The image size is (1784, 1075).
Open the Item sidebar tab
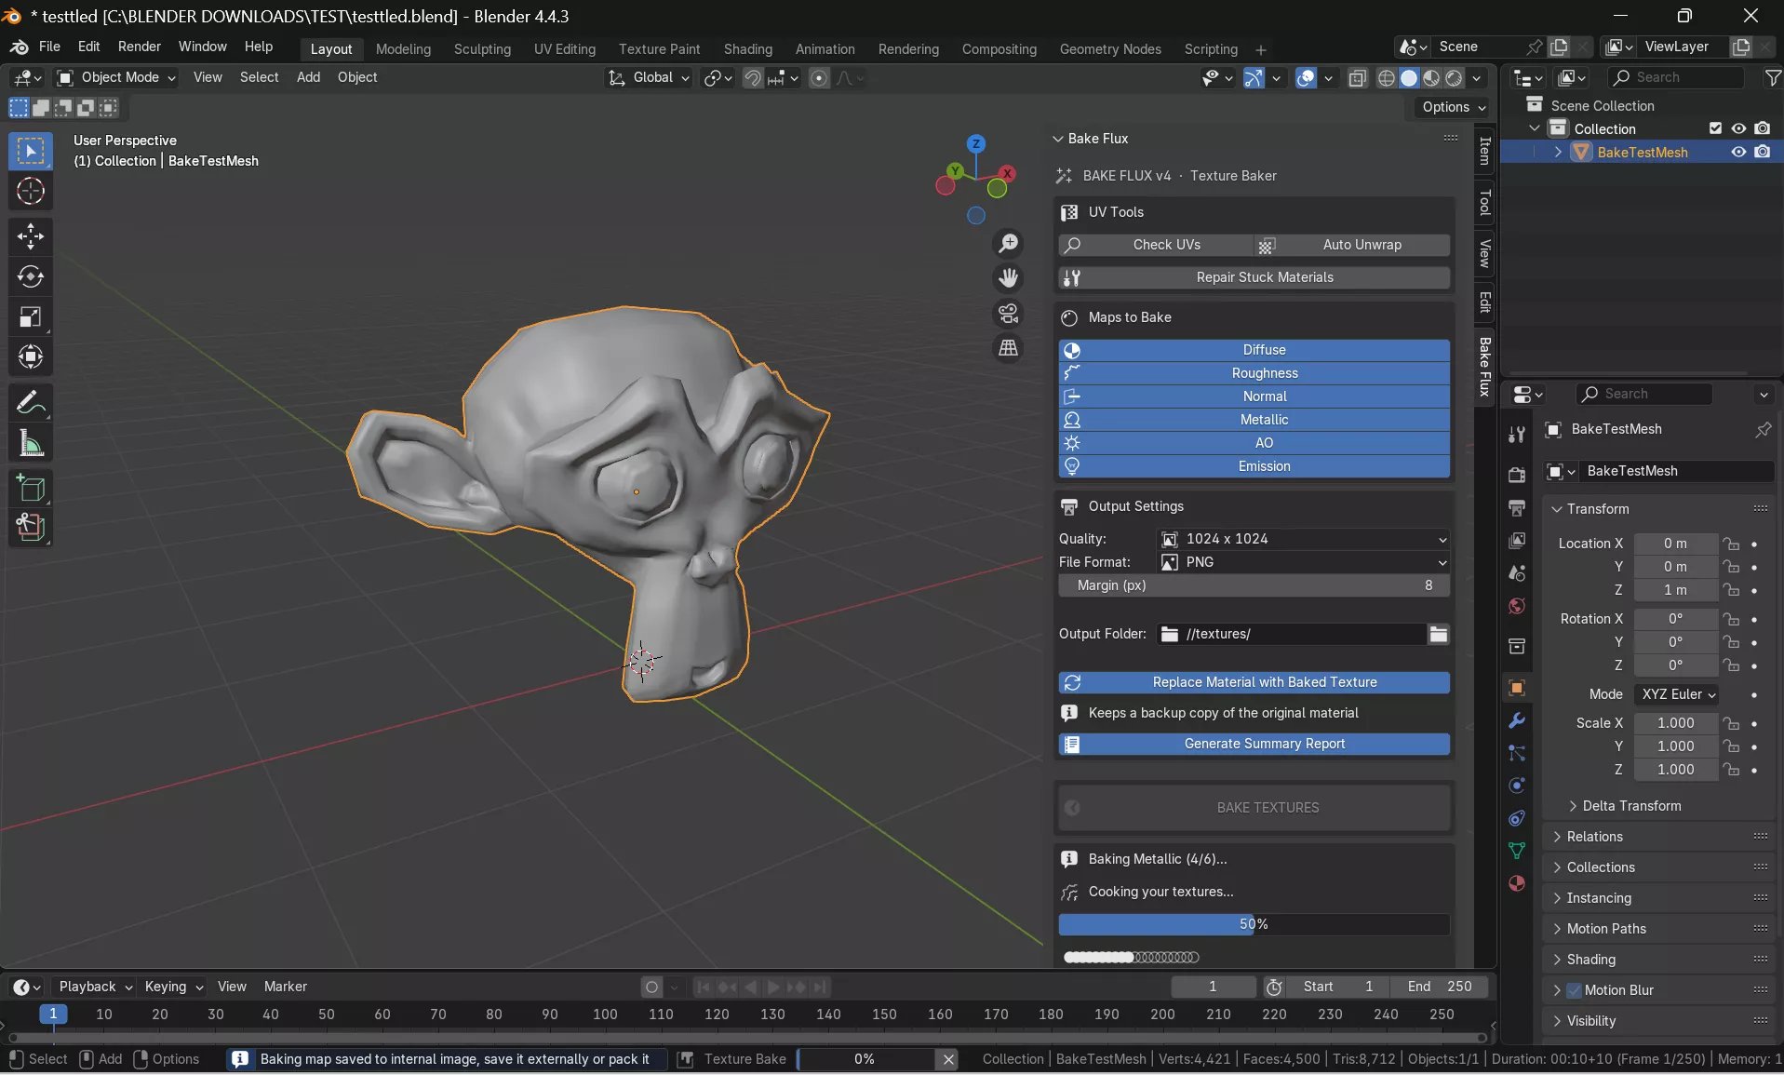[x=1485, y=152]
